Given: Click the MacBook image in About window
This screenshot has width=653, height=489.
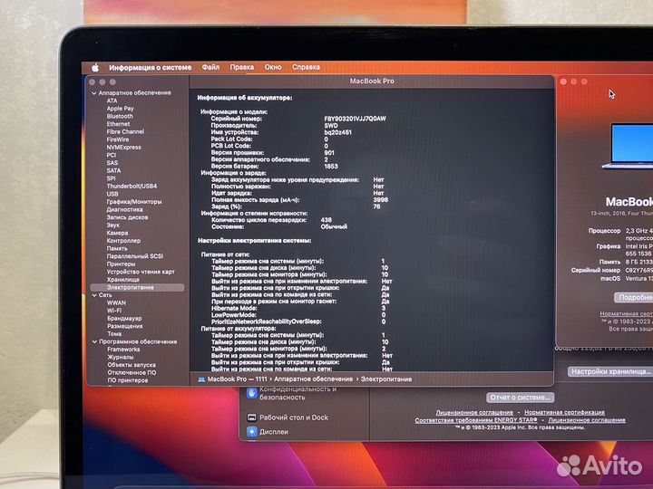Looking at the screenshot, I should [x=628, y=146].
